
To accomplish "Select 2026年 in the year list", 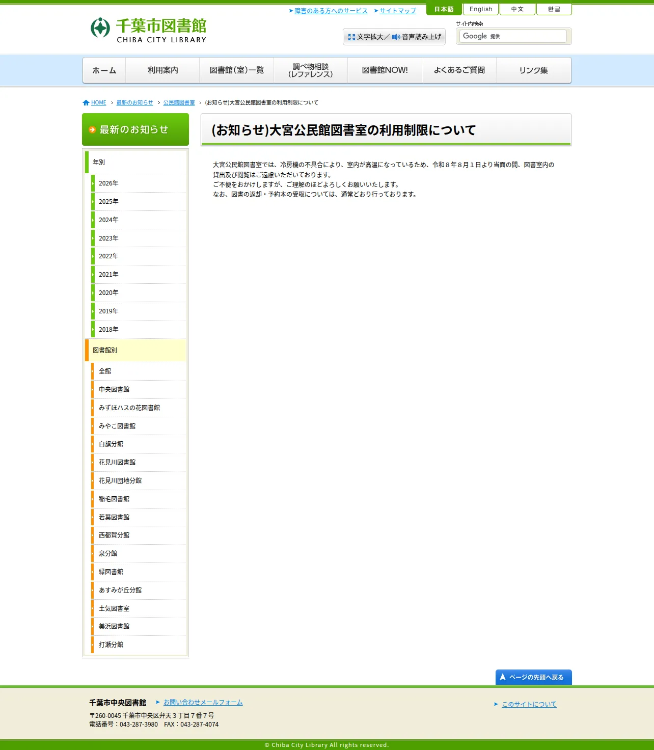I will click(139, 183).
